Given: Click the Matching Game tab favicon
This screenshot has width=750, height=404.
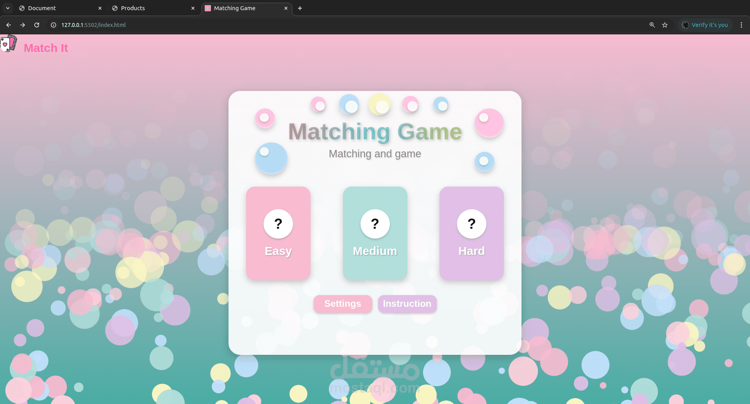Looking at the screenshot, I should pyautogui.click(x=208, y=8).
